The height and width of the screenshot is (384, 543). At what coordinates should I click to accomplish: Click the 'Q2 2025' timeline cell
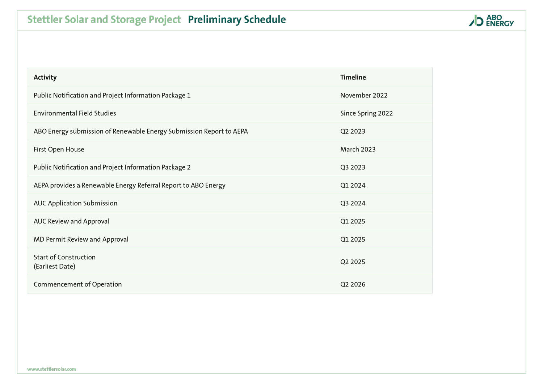point(353,262)
